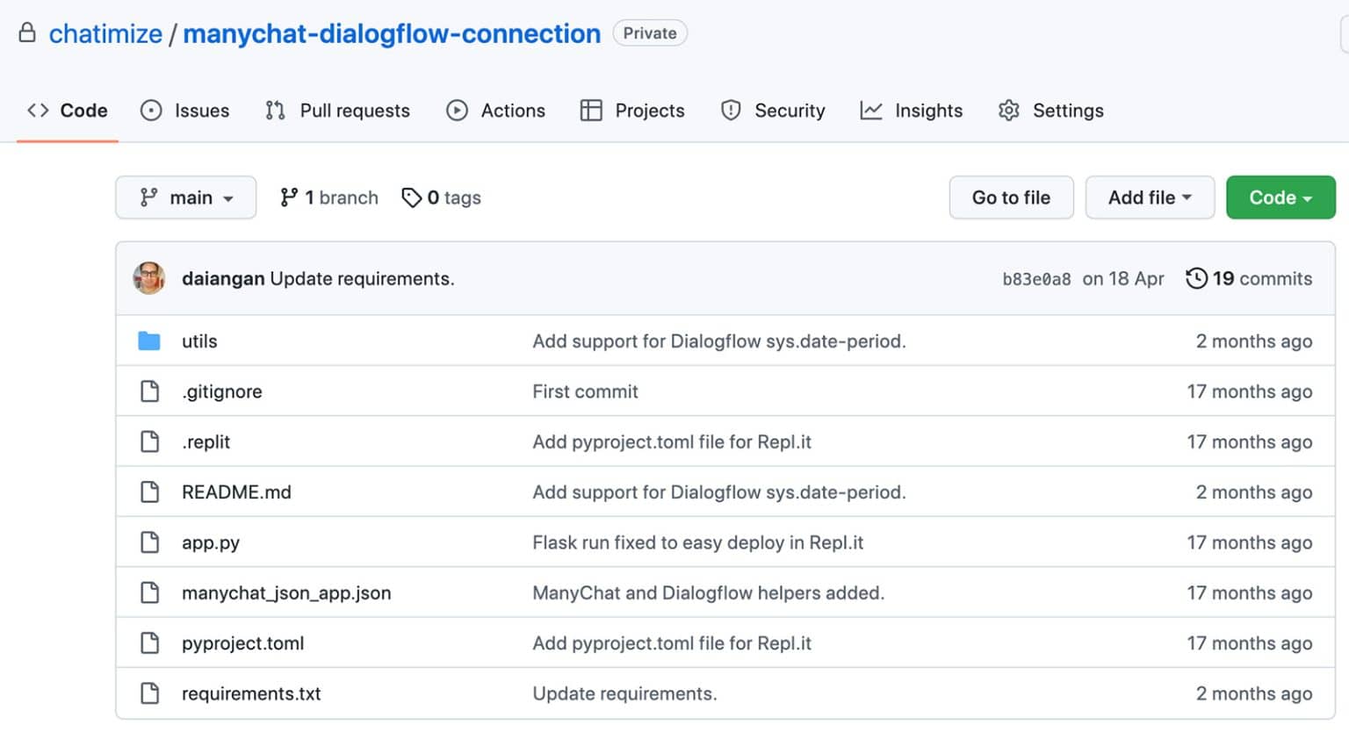Image resolution: width=1349 pixels, height=732 pixels.
Task: Open the manychat-dialogflow-connection repository link
Action: (392, 33)
